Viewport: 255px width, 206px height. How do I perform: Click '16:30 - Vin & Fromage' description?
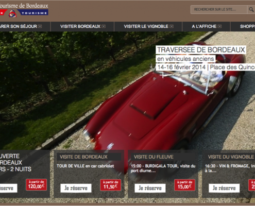230,168
